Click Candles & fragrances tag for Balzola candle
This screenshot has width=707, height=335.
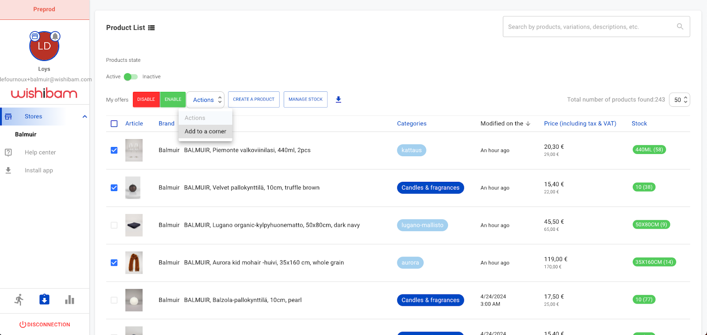coord(430,300)
